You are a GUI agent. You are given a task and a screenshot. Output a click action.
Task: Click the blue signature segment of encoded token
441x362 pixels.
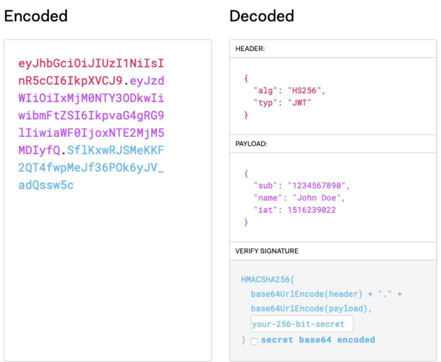[x=91, y=168]
